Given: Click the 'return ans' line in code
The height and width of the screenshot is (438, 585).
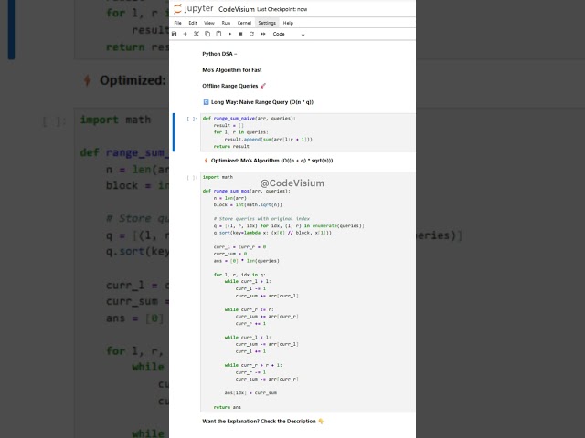Looking at the screenshot, I should 228,407.
